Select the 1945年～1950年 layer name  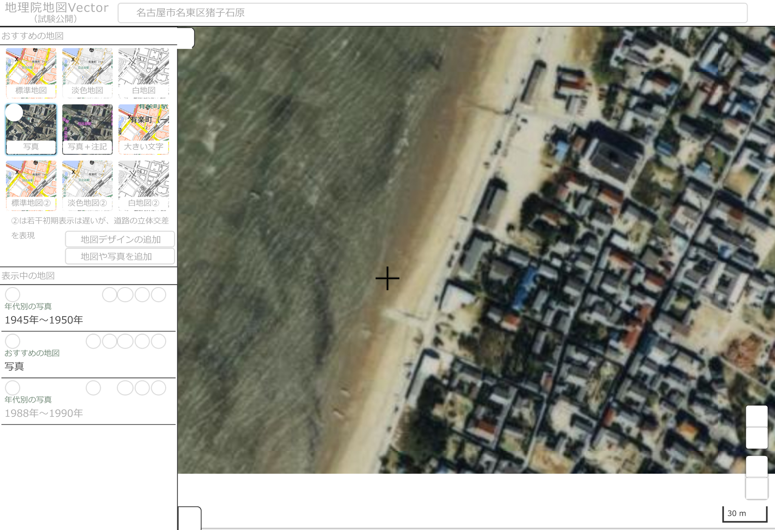pyautogui.click(x=44, y=320)
